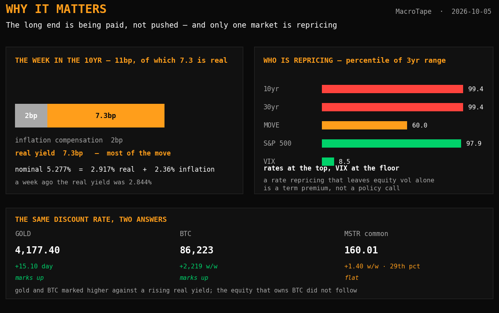Screen dimensions: 499x313
Task: Click the 'inflation compensation 2bp' line
Action: 69,141
